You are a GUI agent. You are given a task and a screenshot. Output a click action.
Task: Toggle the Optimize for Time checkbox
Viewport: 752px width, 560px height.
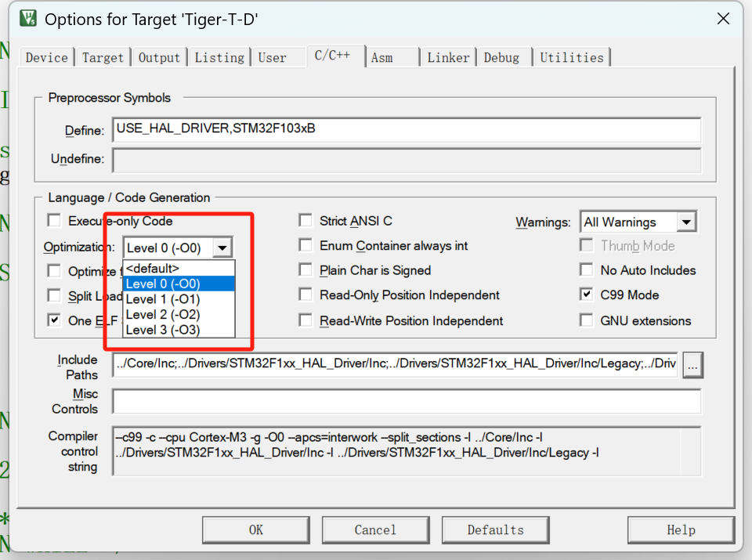coord(54,271)
